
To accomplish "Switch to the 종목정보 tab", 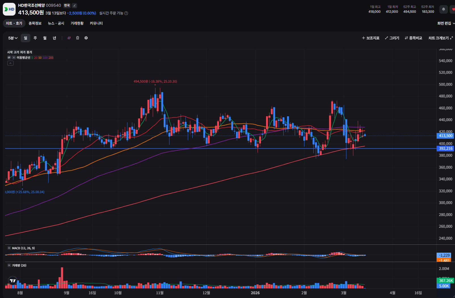I will pyautogui.click(x=35, y=23).
